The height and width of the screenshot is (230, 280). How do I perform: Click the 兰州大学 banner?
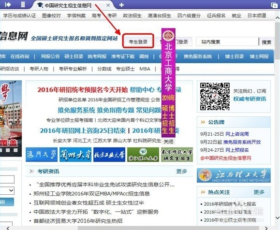(x=75, y=155)
